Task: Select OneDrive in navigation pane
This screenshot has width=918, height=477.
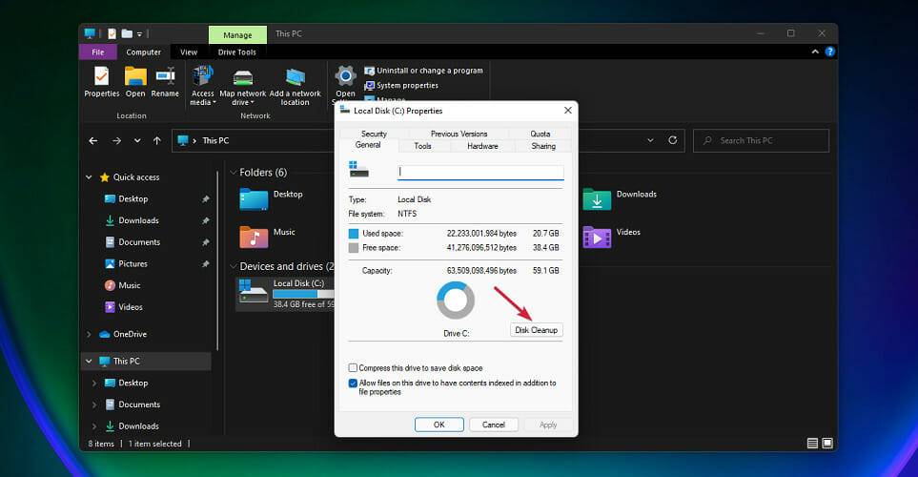Action: [130, 334]
